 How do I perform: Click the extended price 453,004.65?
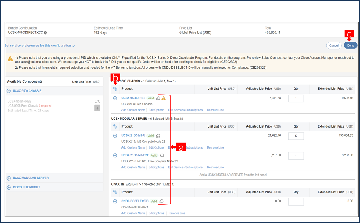(346, 135)
